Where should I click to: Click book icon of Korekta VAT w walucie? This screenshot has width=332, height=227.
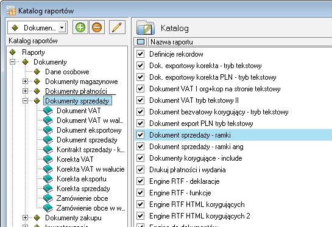48,169
